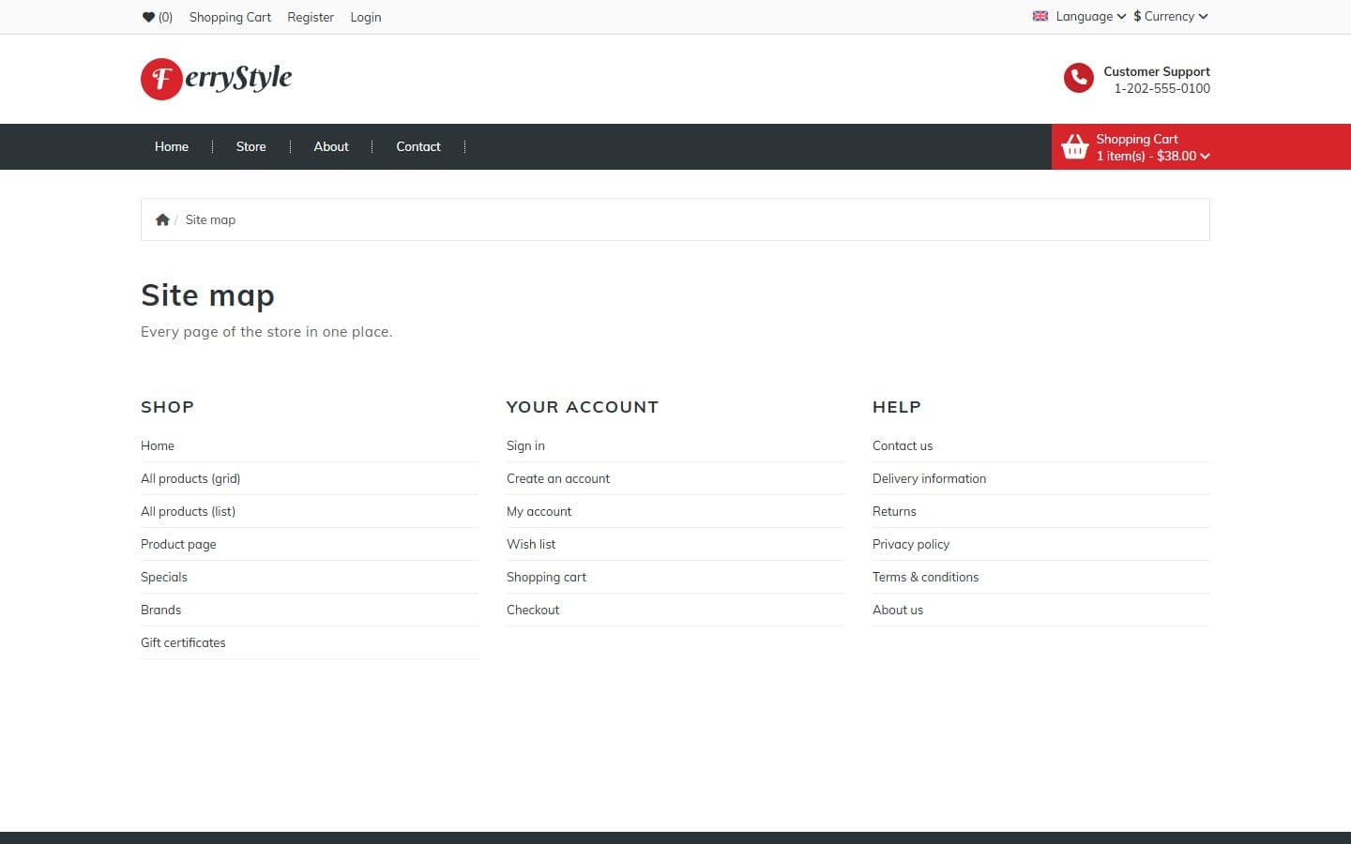Click the UK flag icon
Screen dimensions: 1351x844
click(1040, 16)
